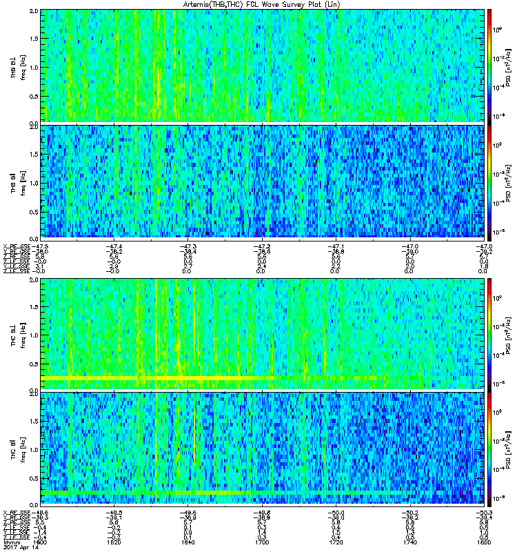Screen dimensions: 517x552
Task: Select the THB B-perpendicular spectrogram panel
Action: [263, 66]
